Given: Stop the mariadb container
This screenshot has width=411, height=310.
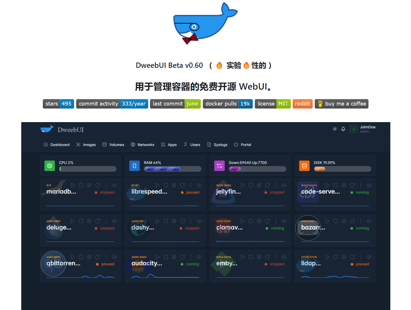Looking at the screenshot, I should pos(81,185).
